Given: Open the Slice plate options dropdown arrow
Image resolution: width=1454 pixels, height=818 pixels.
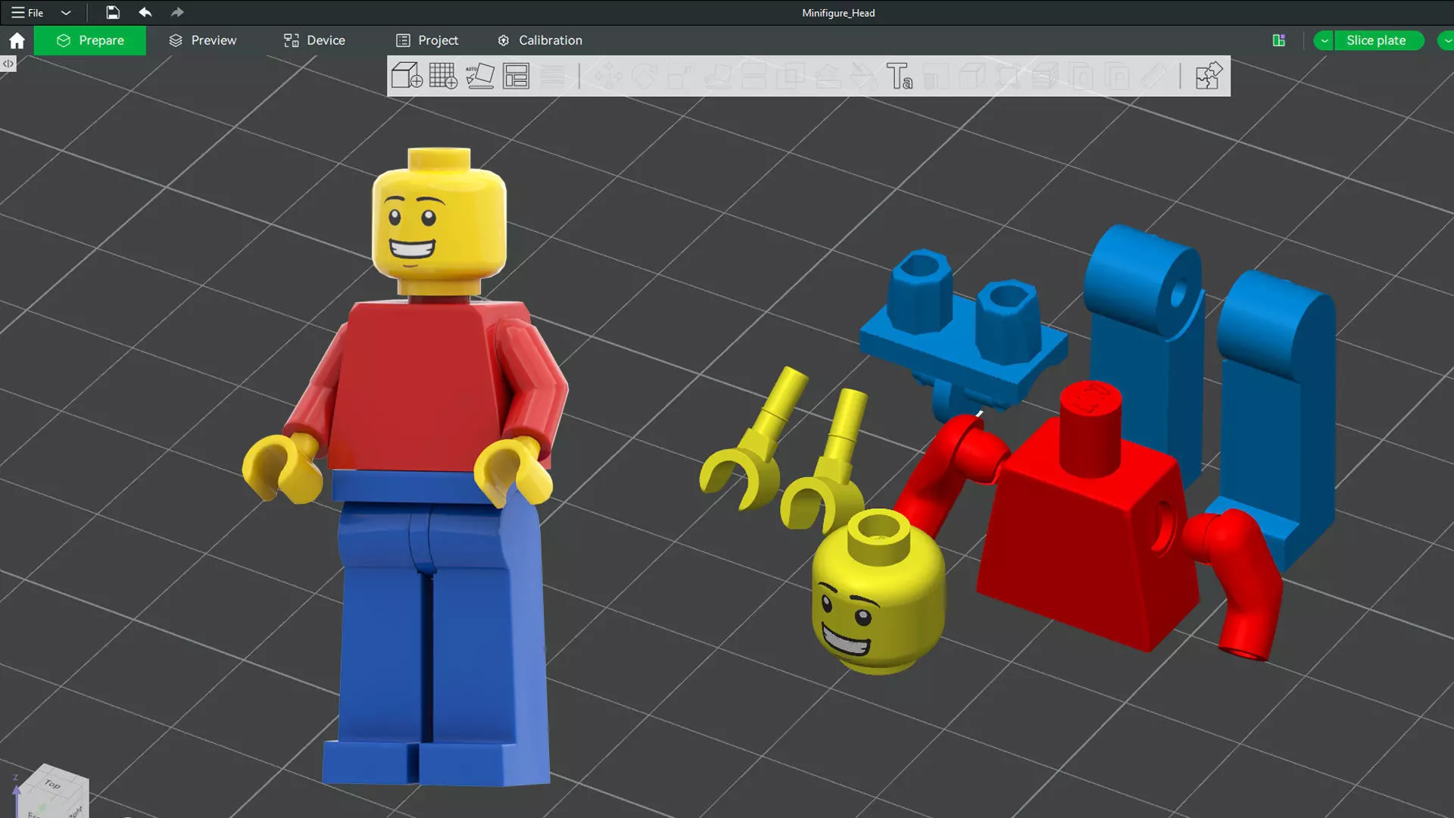Looking at the screenshot, I should (1324, 40).
